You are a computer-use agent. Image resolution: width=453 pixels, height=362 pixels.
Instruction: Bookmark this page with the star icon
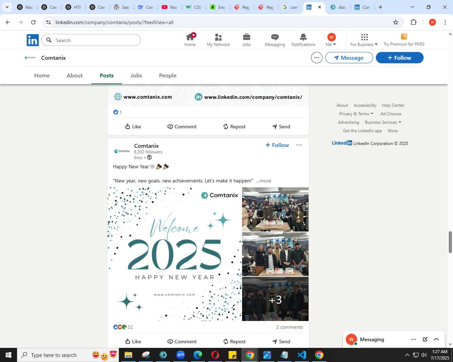pyautogui.click(x=396, y=22)
